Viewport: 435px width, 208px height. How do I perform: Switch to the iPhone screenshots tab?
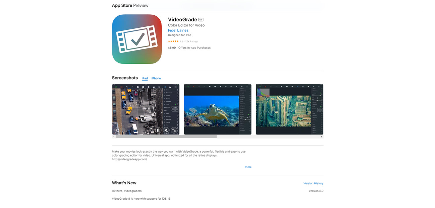point(156,78)
